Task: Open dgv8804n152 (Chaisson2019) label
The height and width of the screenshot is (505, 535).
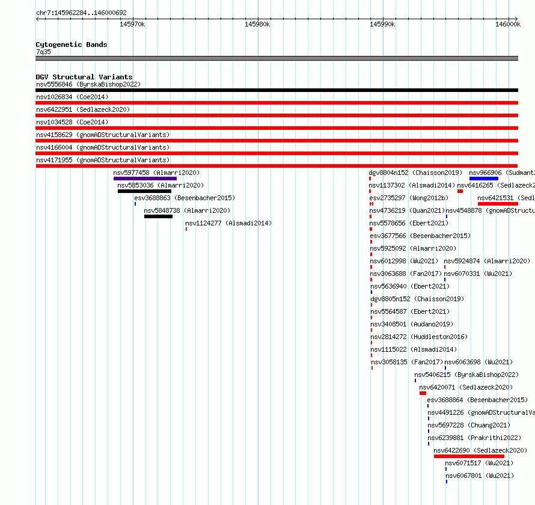Action: click(415, 173)
